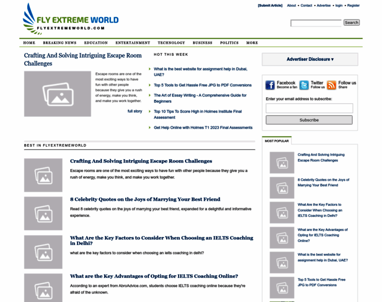Screen dimensions: 382x302
Task: Click Most Popular thumbnail for Top 5 Tools JPG
Action: click(x=282, y=287)
